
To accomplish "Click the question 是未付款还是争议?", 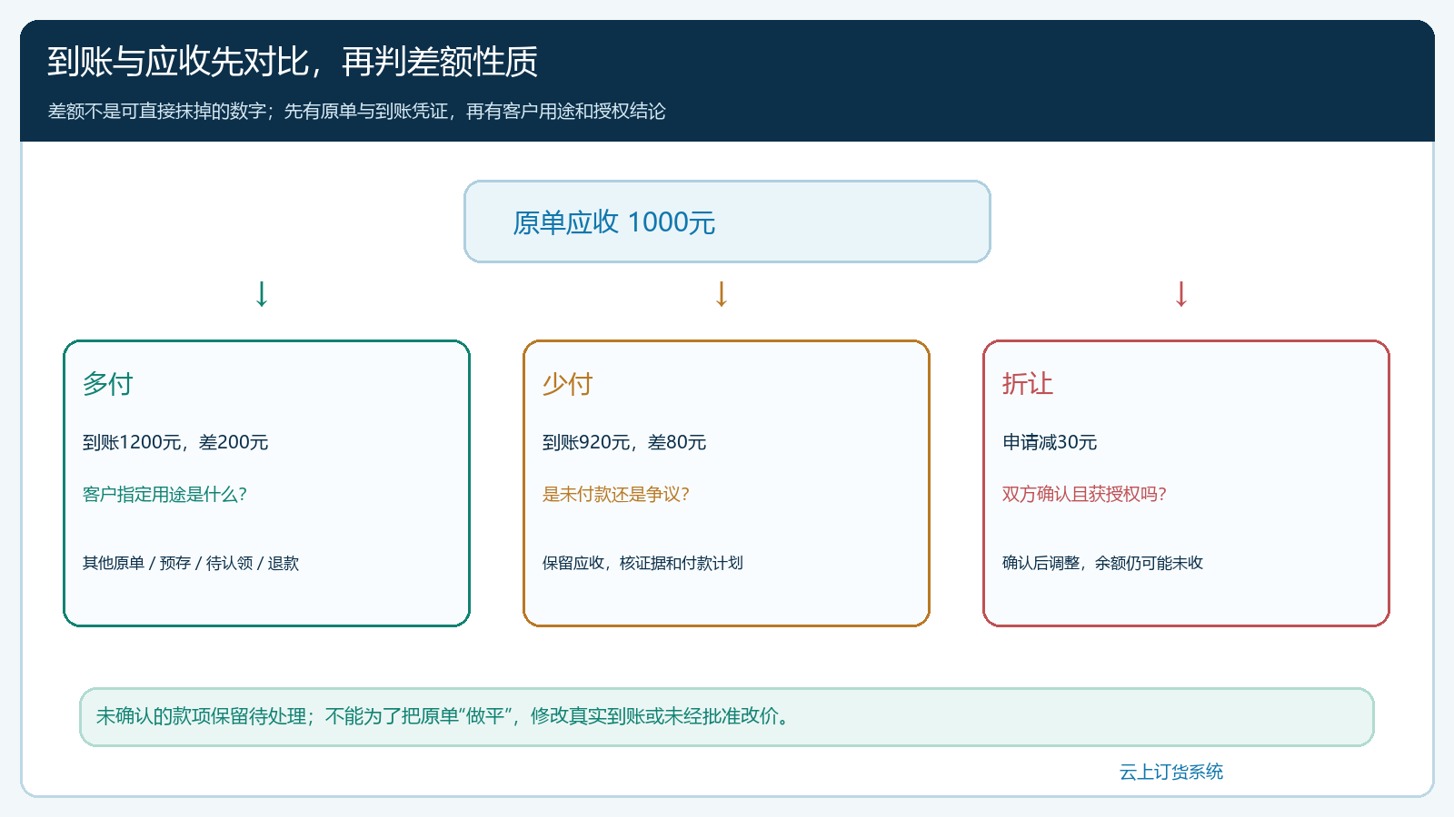I will click(x=616, y=494).
